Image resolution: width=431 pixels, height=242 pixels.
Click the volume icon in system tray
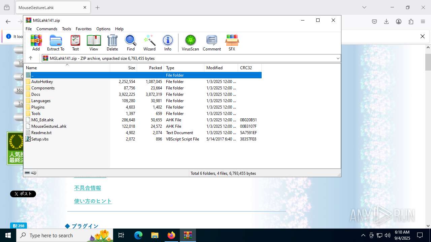coord(388,235)
